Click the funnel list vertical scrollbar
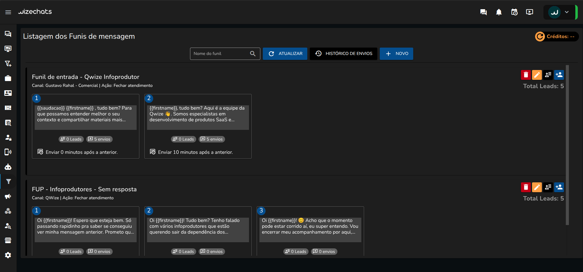This screenshot has height=272, width=583. click(567, 145)
